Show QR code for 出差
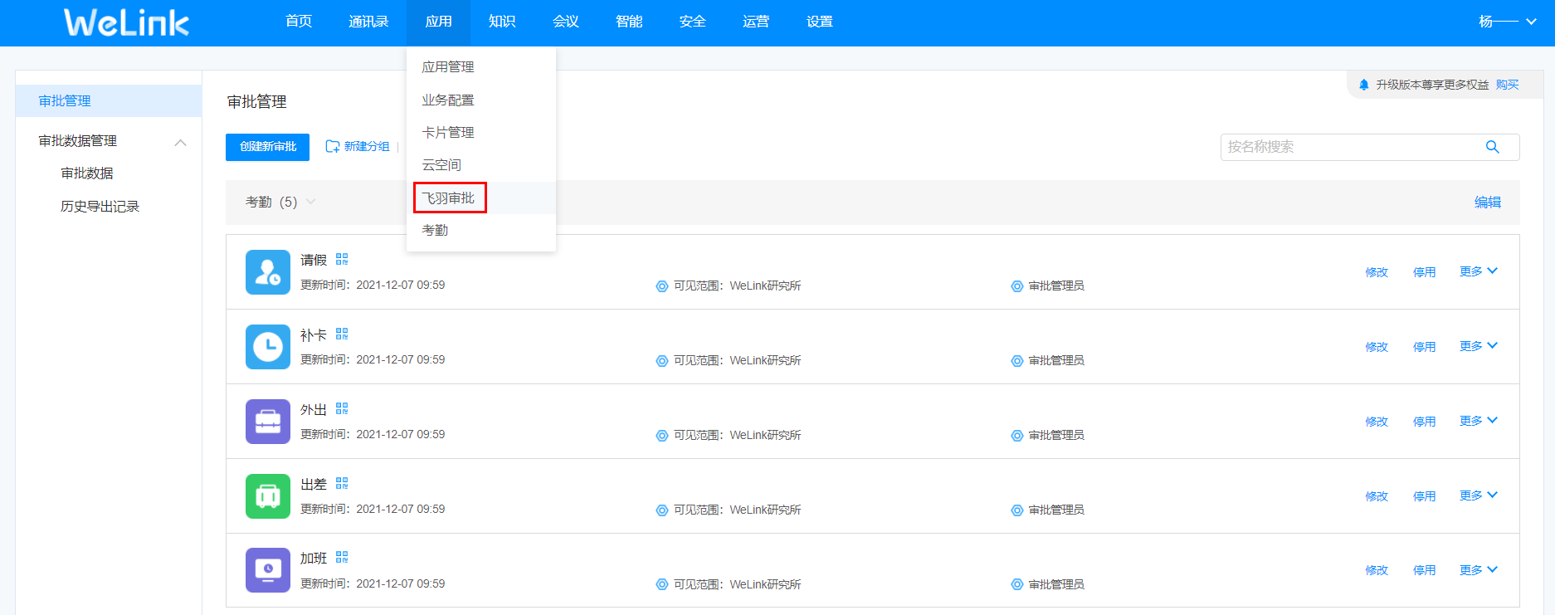The width and height of the screenshot is (1555, 615). (x=342, y=484)
